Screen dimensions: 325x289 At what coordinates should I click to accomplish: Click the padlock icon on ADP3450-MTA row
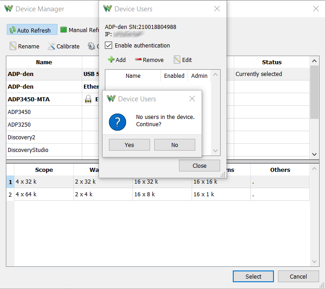pos(88,99)
